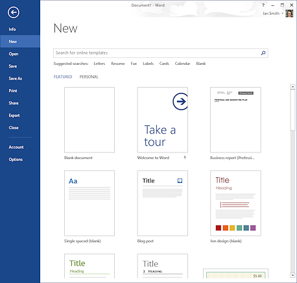Choose Close in the sidebar
The width and height of the screenshot is (297, 283).
(14, 128)
